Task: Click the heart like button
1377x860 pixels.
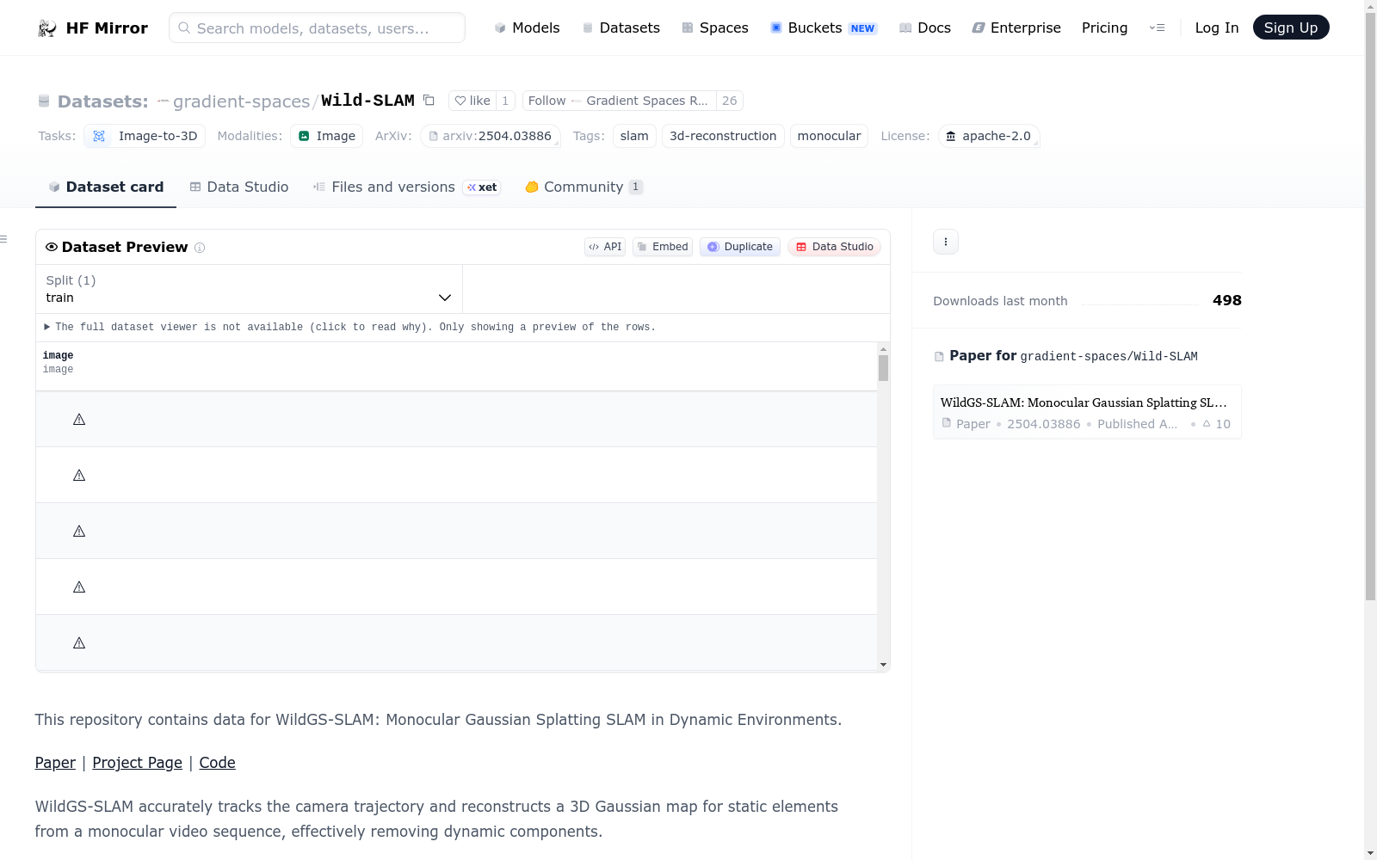Action: 472,101
